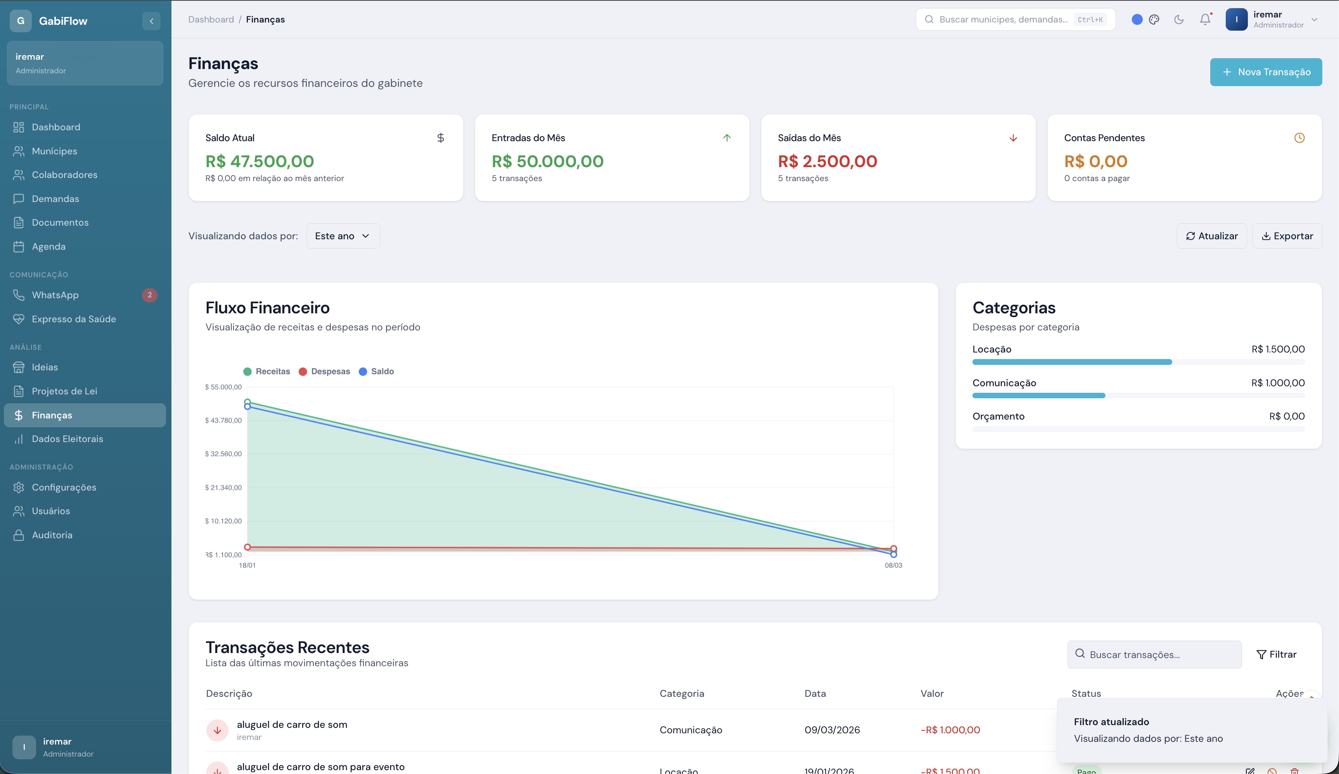Screen dimensions: 1339x774
Task: Focus the 'Buscar munícipes, demandas' search field
Action: pos(1015,20)
